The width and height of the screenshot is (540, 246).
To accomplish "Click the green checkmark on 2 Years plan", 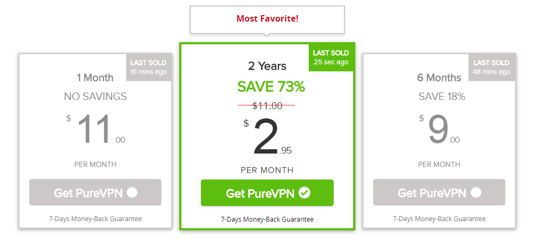I will click(x=304, y=193).
